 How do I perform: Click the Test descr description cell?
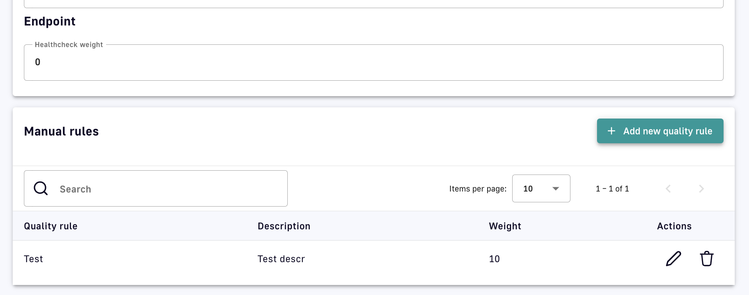tap(281, 259)
